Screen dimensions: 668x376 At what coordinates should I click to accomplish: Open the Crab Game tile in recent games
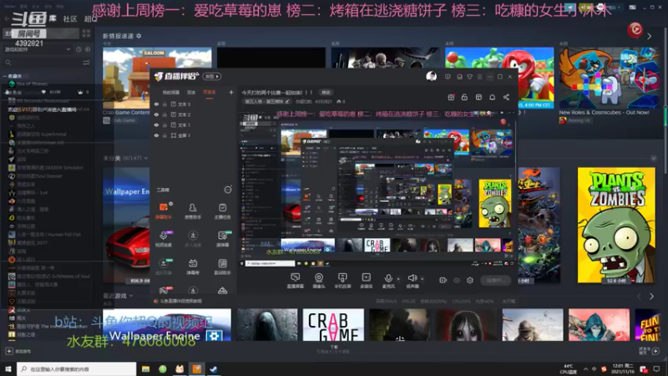[333, 325]
